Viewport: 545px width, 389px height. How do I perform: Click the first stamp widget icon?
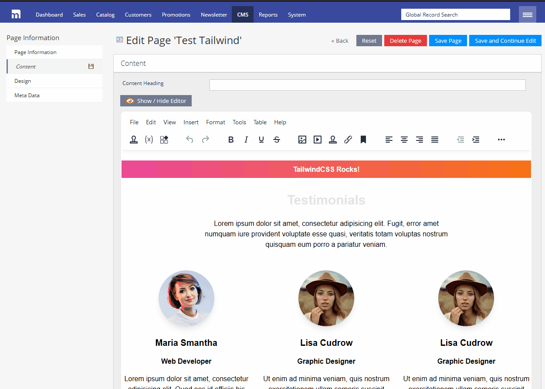(x=134, y=140)
